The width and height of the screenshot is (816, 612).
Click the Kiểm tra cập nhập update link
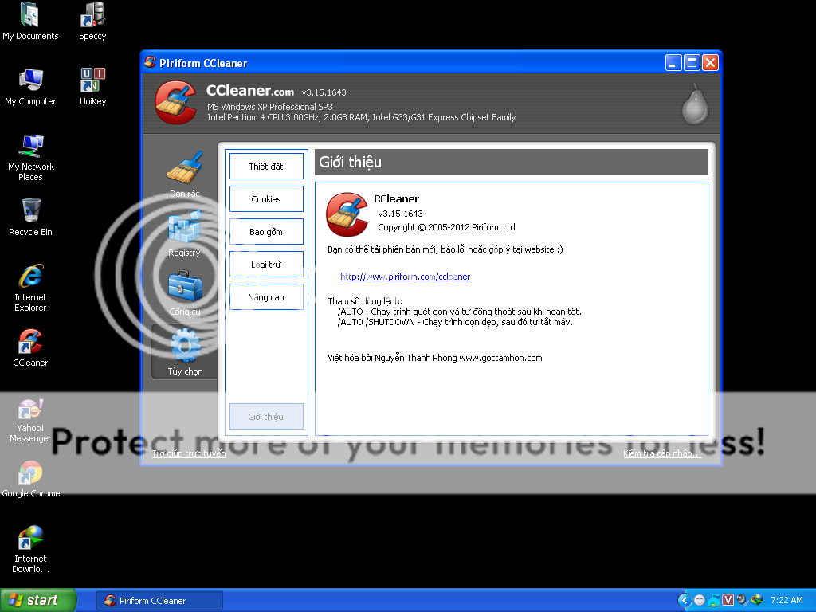[x=662, y=453]
